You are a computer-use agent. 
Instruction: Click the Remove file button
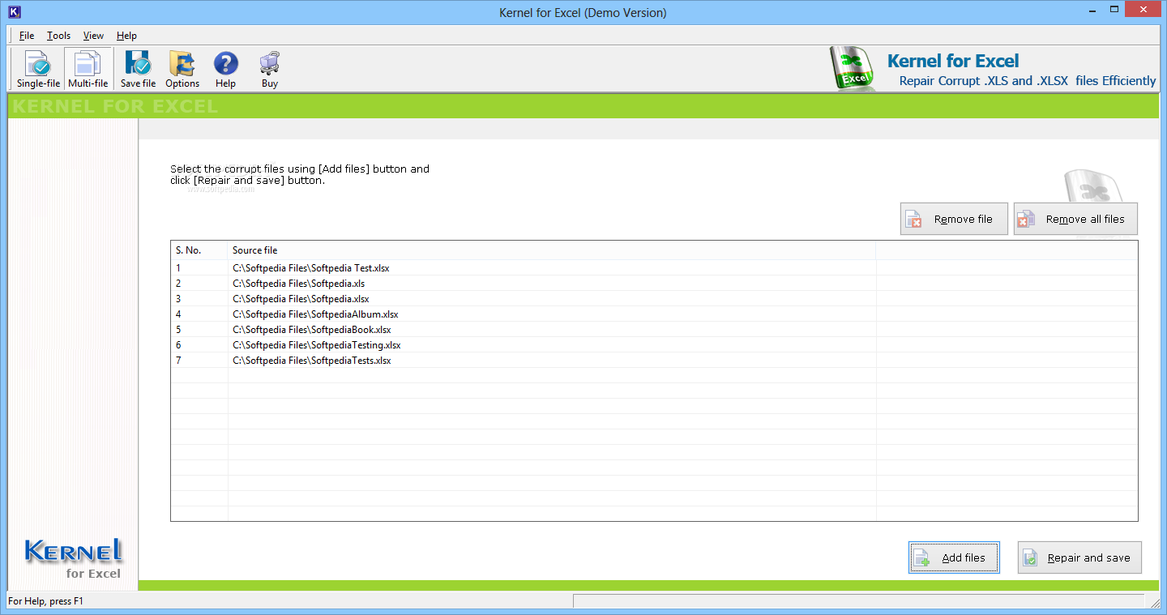(x=954, y=219)
